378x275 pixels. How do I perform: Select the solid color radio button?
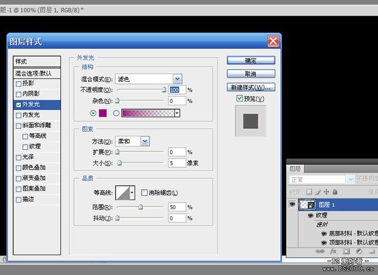(93, 113)
